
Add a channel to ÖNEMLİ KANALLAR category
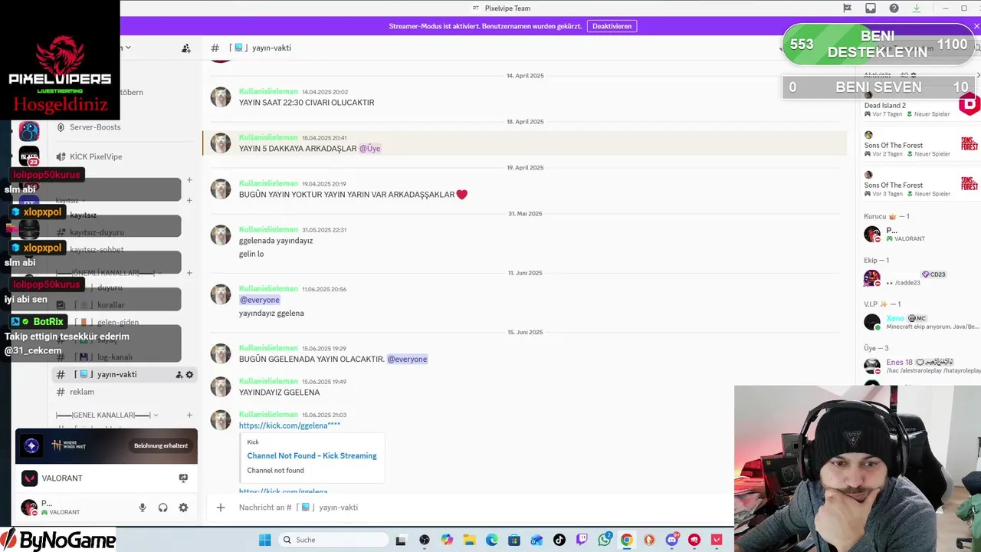pos(189,273)
